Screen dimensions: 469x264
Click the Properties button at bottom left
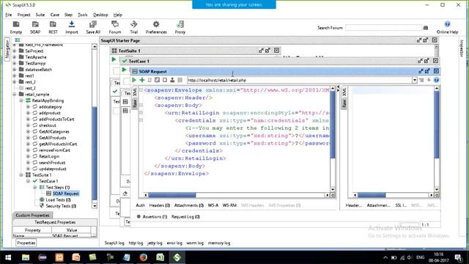tap(26, 243)
